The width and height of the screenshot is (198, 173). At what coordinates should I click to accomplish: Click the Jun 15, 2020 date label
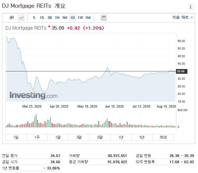coord(114,106)
